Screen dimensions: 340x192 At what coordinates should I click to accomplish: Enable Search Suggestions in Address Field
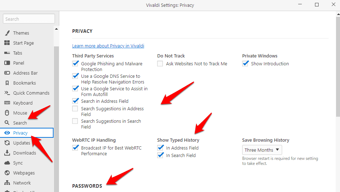75,109
